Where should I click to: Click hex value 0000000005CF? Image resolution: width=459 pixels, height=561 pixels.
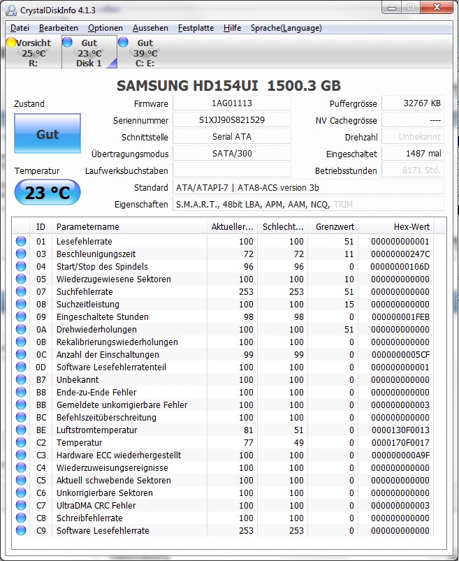point(400,355)
